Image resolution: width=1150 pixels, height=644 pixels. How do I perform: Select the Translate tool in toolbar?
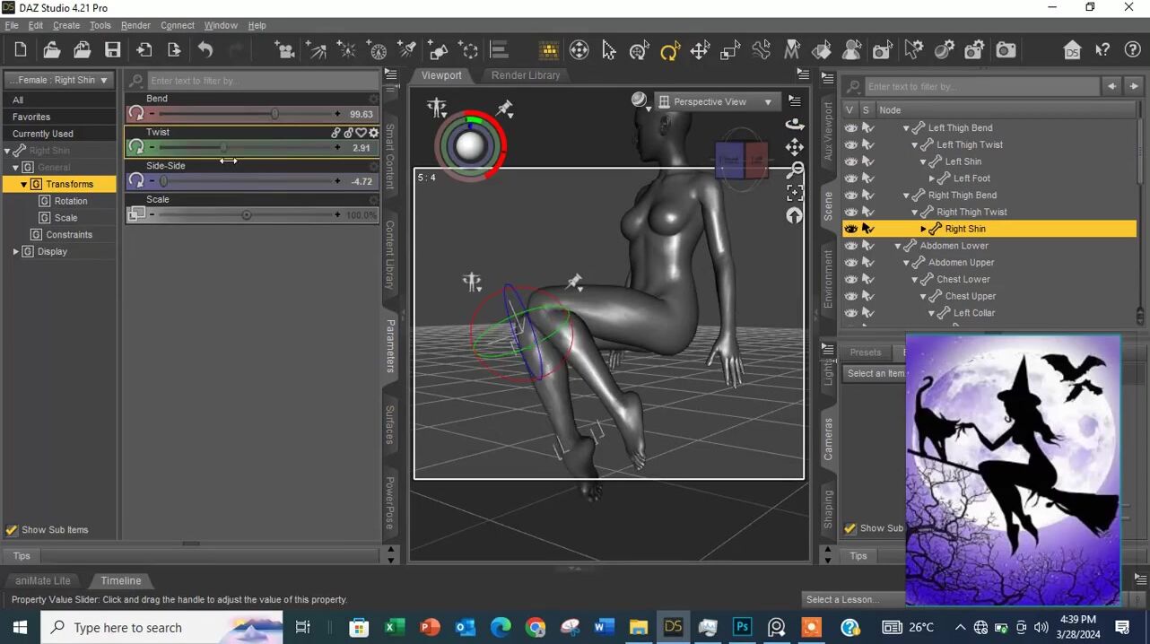coord(700,51)
